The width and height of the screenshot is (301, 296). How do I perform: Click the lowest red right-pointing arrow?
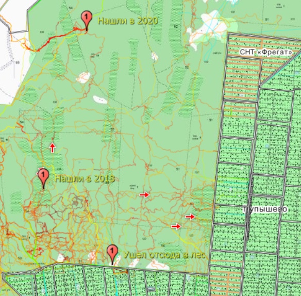pyautogui.click(x=176, y=226)
